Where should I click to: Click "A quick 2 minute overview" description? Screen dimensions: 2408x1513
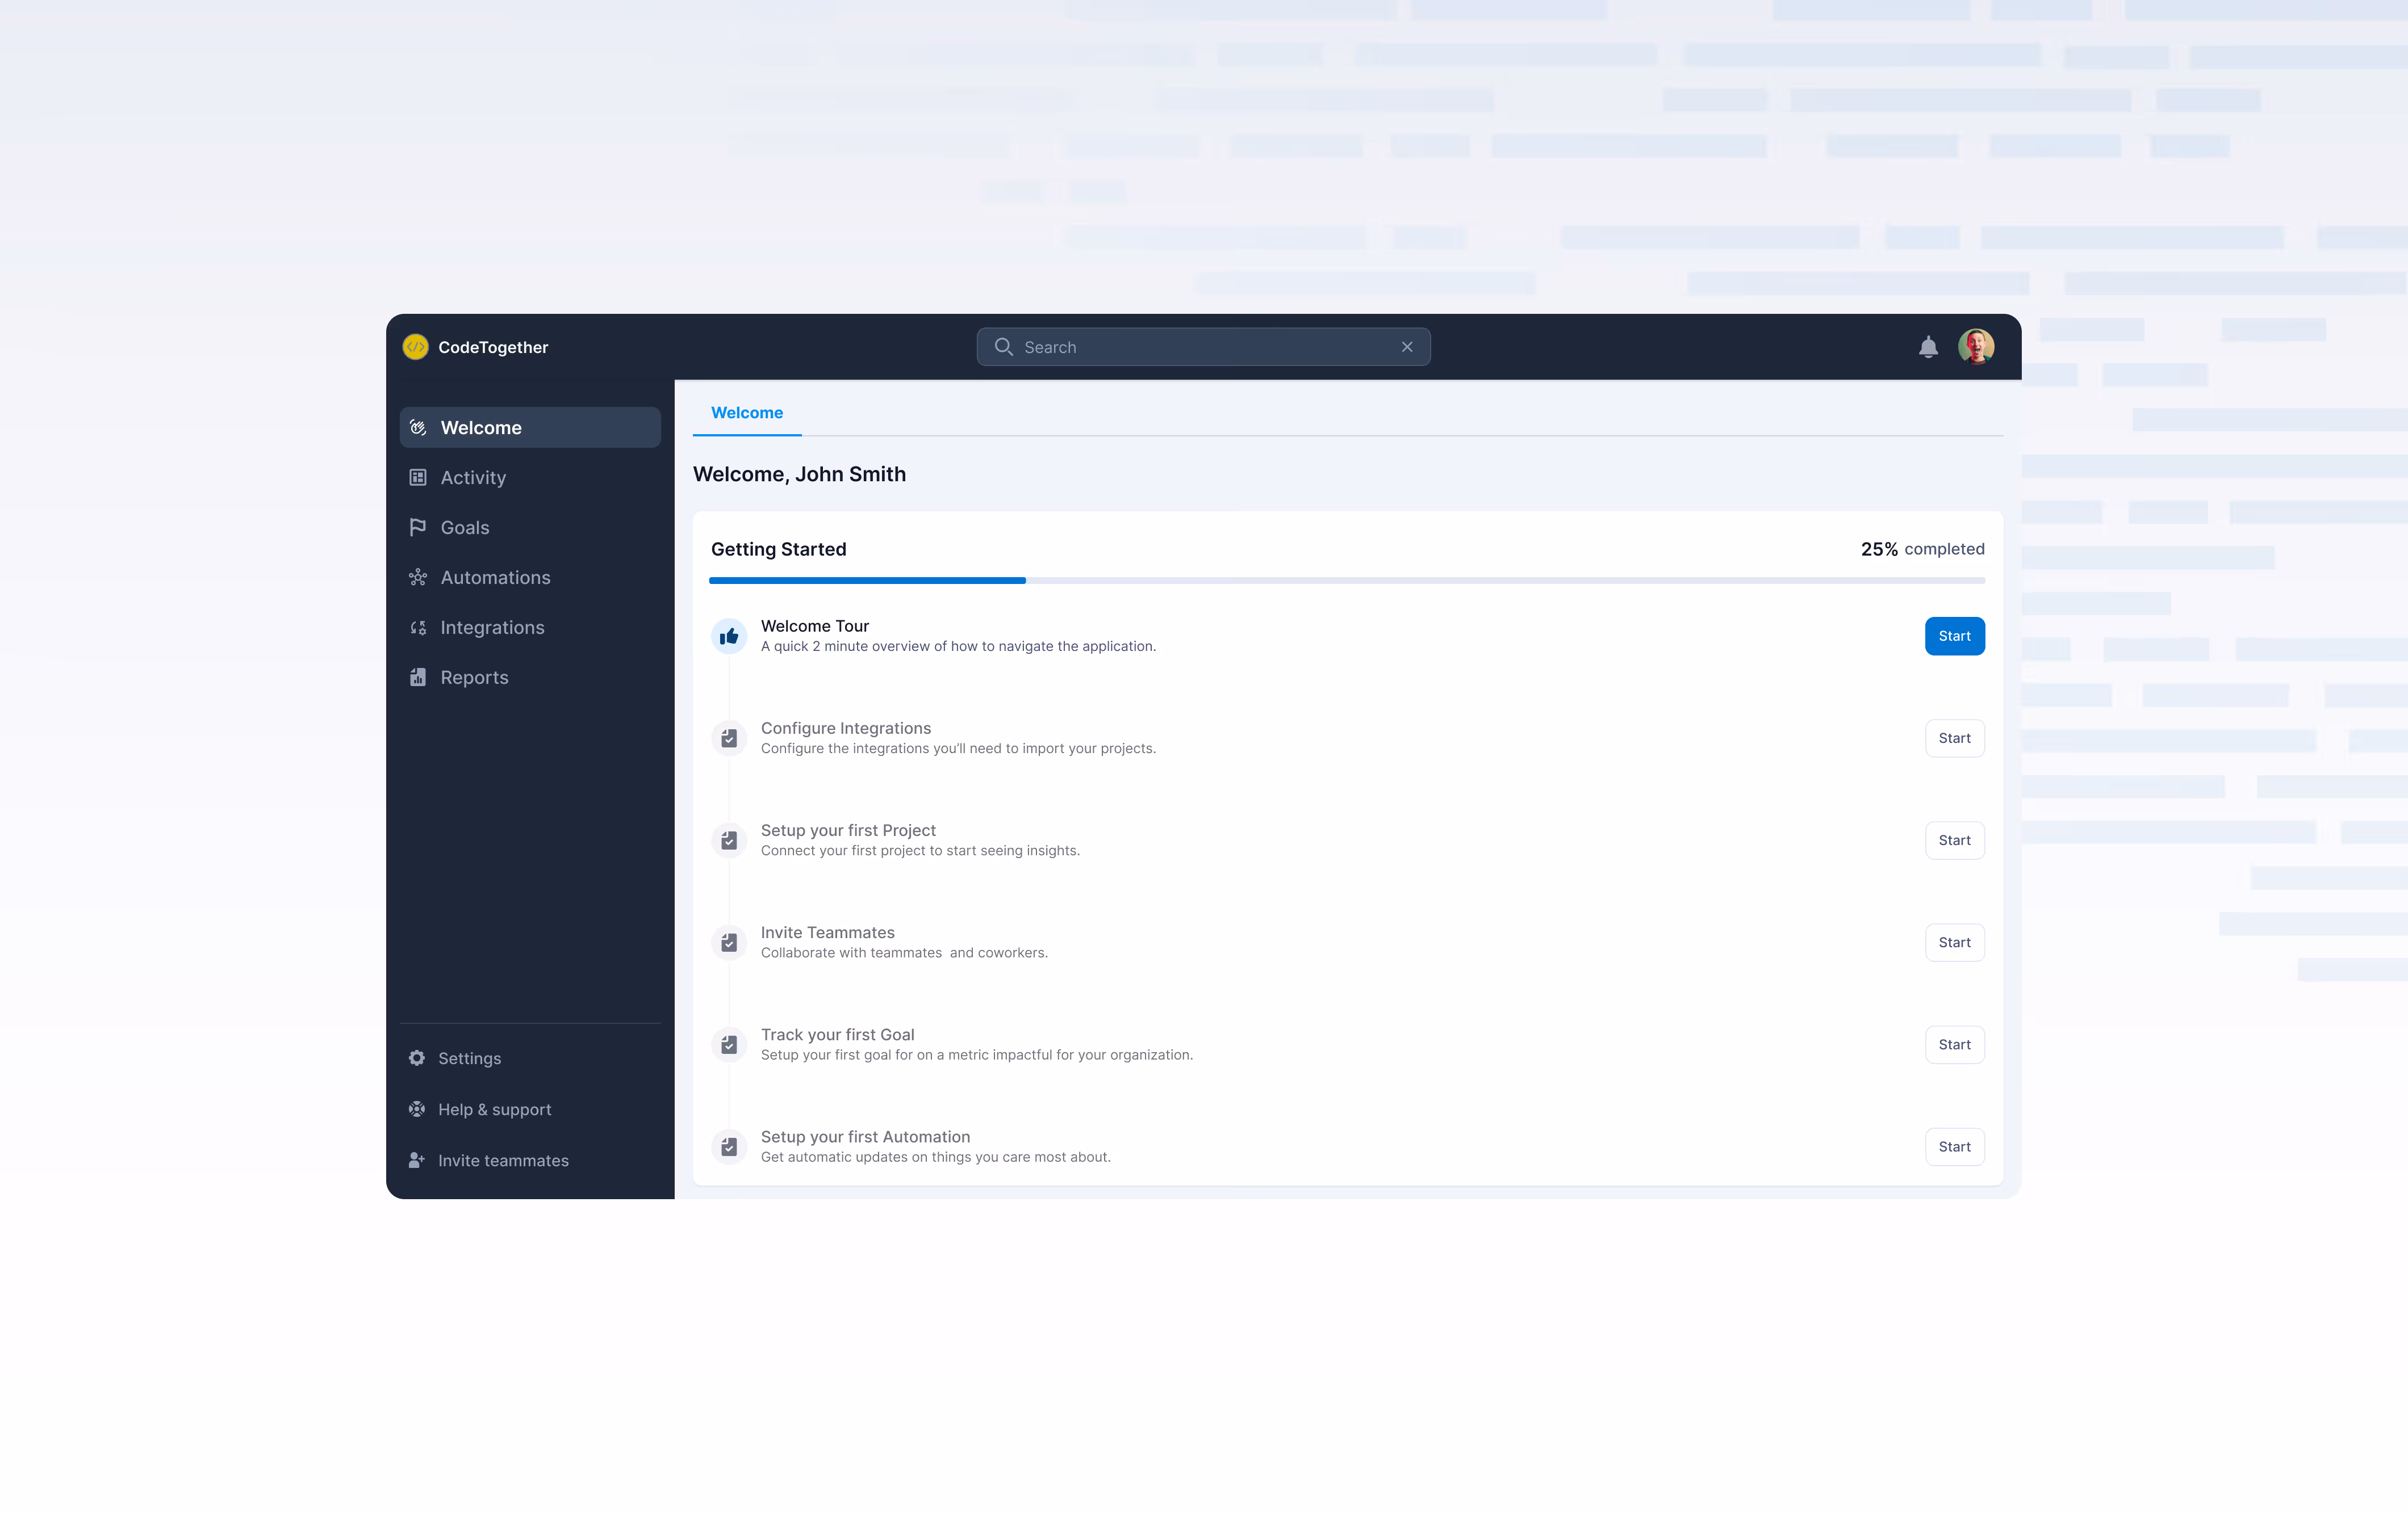pos(958,646)
